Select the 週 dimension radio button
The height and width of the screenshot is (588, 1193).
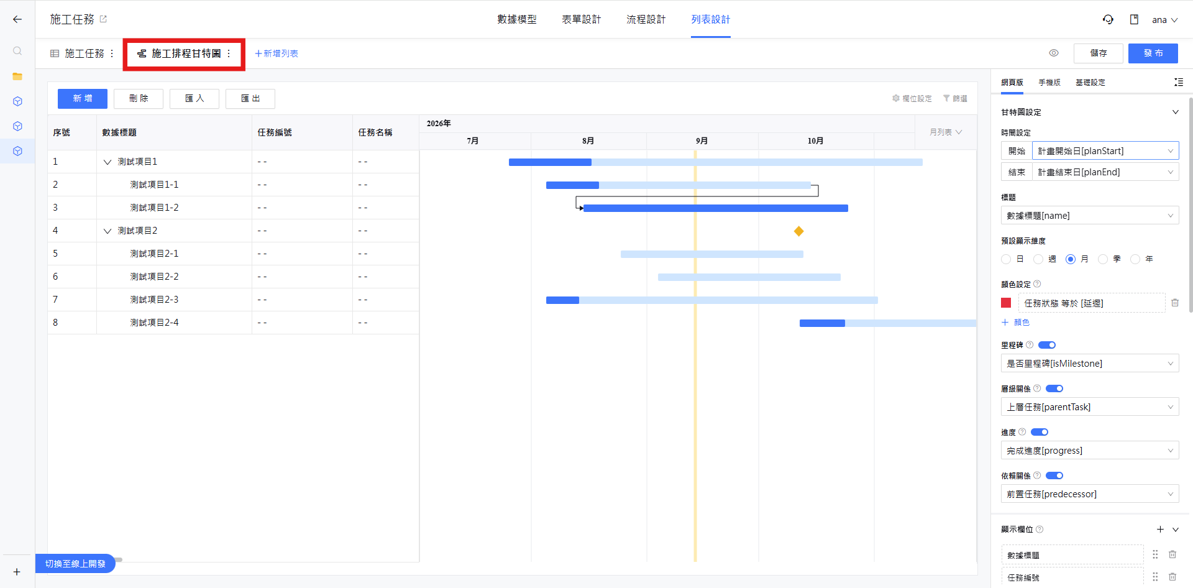click(1038, 259)
